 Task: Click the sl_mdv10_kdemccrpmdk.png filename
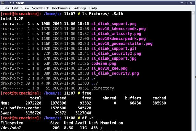pos(118,29)
